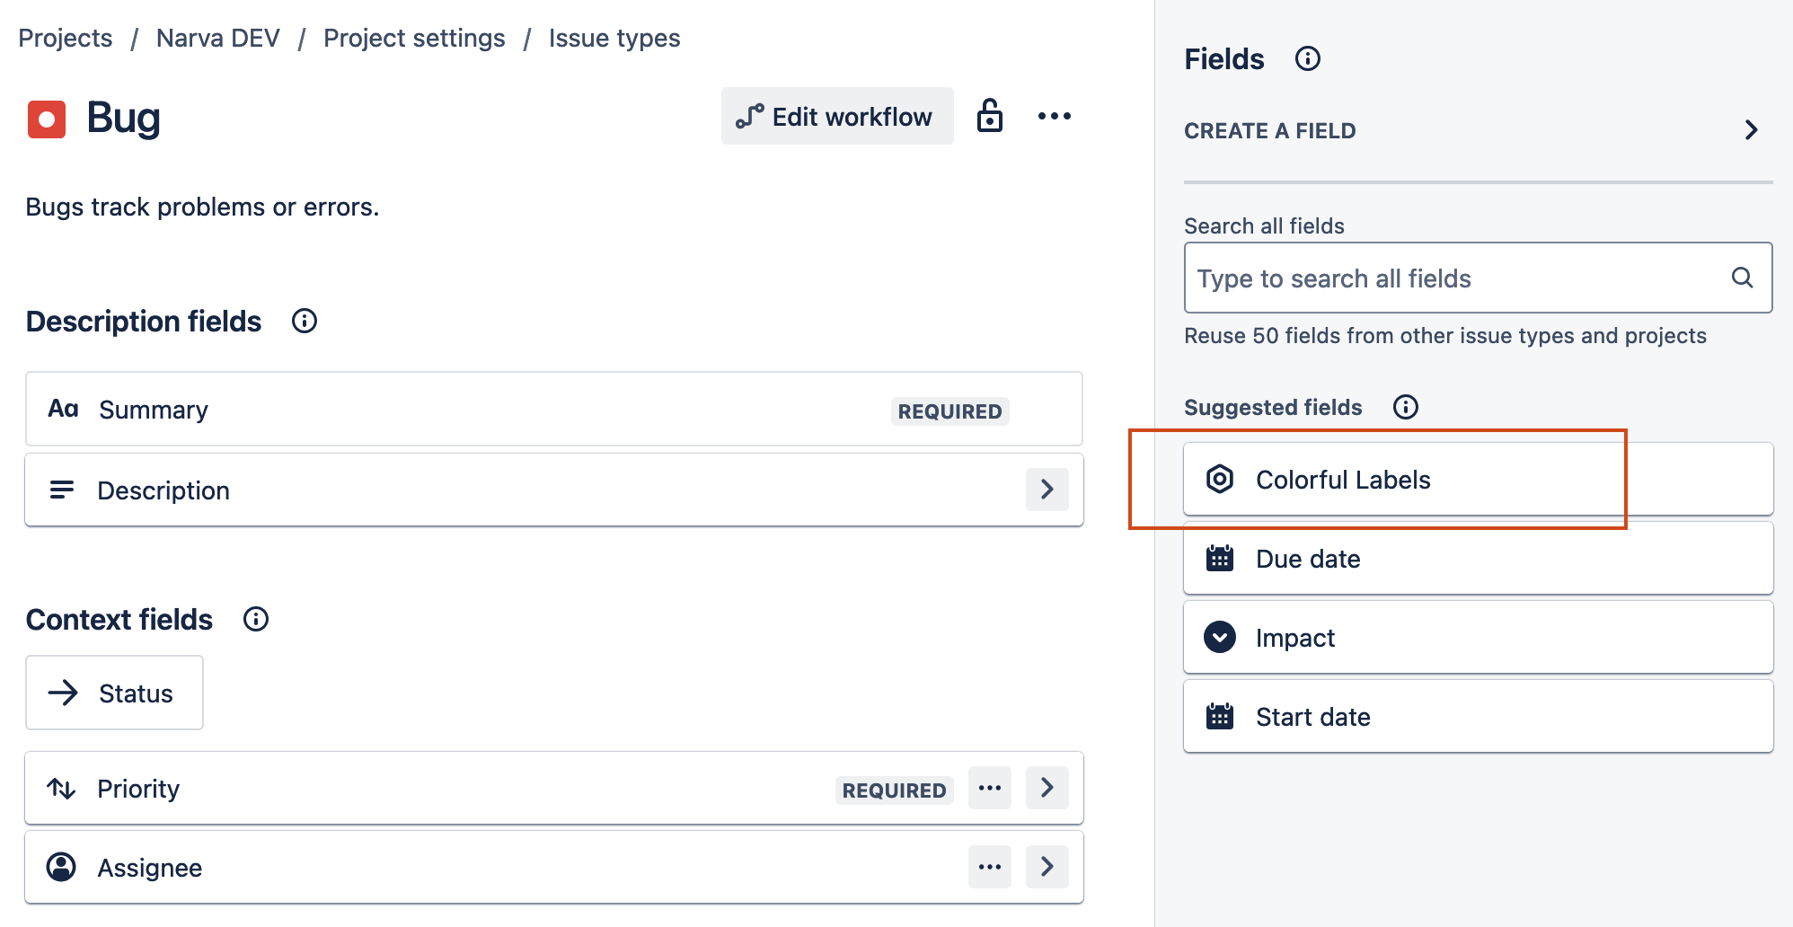The height and width of the screenshot is (927, 1793).
Task: Click the info icon beside Suggested fields
Action: pos(1405,407)
